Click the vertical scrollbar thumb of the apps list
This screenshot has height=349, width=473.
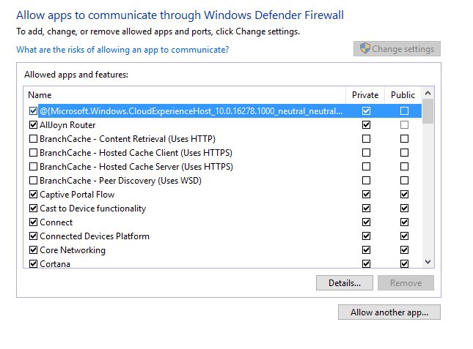pyautogui.click(x=428, y=111)
